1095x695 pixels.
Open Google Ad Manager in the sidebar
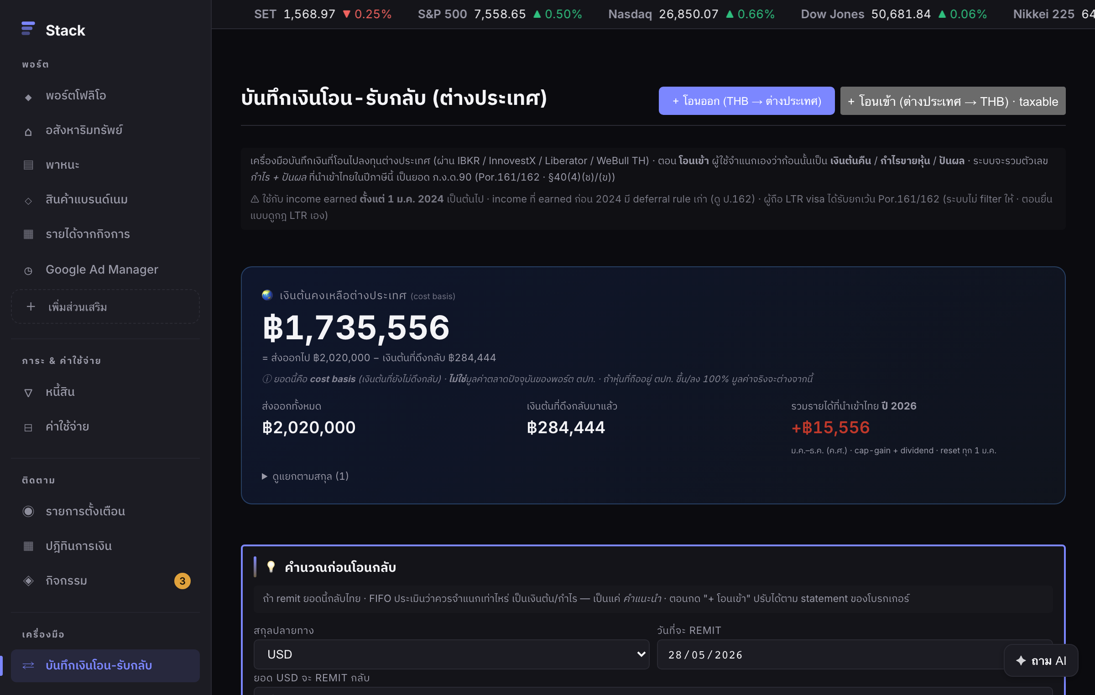tap(105, 270)
